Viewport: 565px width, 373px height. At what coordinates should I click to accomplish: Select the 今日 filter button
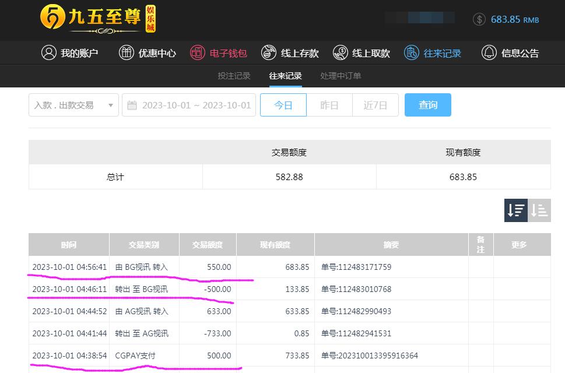[283, 105]
